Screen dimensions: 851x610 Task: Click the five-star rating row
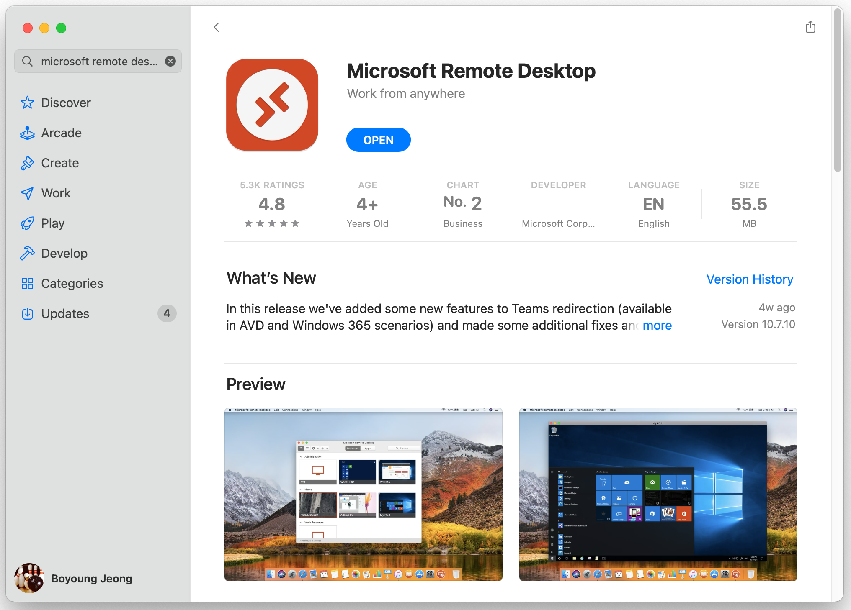[x=272, y=223]
